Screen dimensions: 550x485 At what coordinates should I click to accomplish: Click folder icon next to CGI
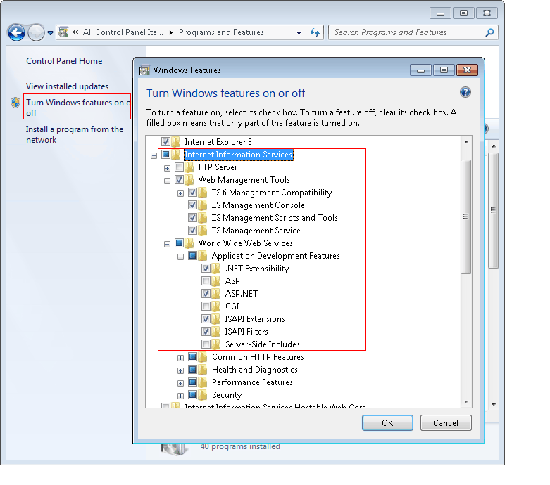tap(215, 306)
